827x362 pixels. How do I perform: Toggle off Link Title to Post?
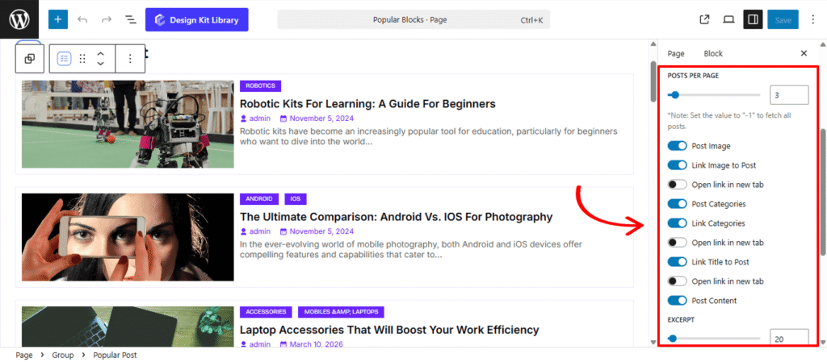coord(677,262)
